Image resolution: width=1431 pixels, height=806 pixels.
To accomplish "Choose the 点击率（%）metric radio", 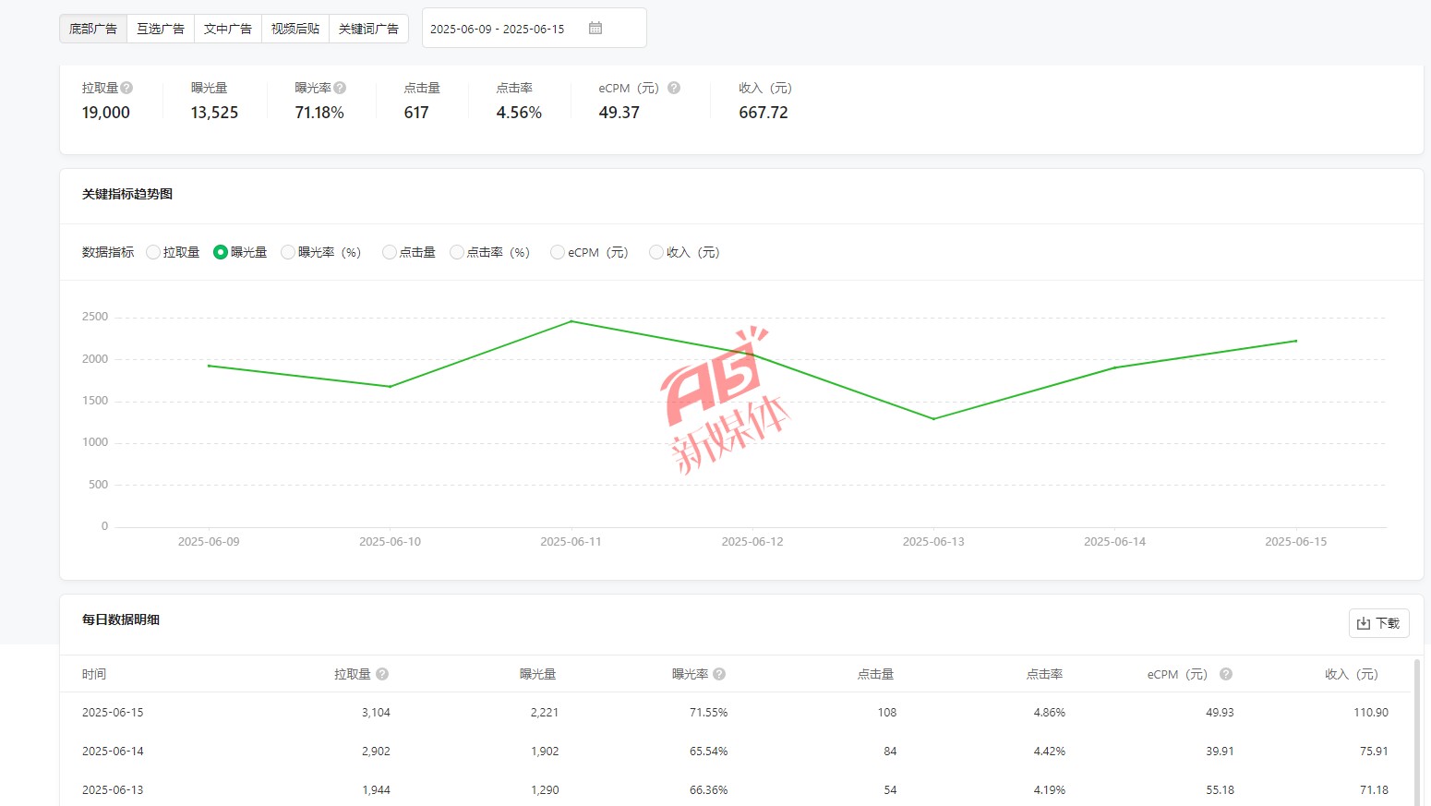I will pos(457,252).
